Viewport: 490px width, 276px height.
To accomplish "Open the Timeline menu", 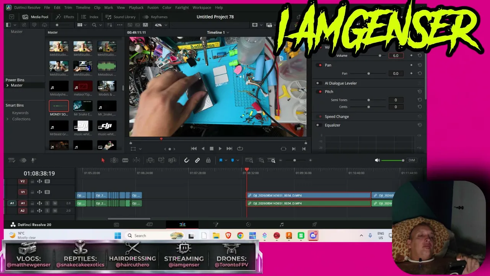I will point(83,8).
